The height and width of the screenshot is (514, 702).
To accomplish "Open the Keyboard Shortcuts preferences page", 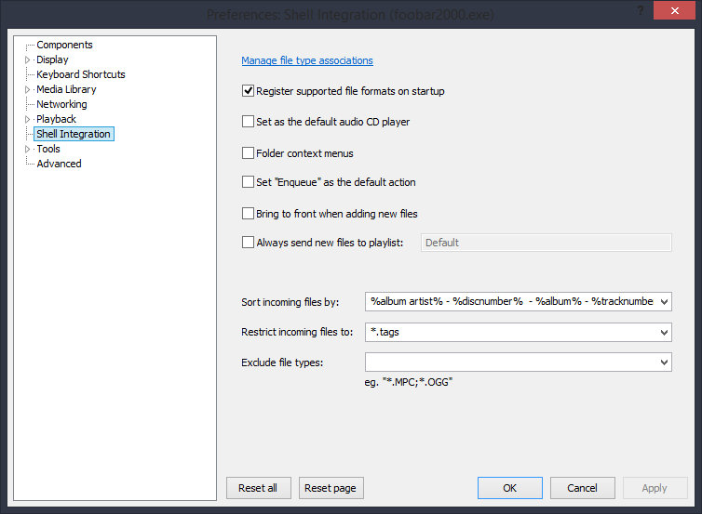I will tap(80, 74).
